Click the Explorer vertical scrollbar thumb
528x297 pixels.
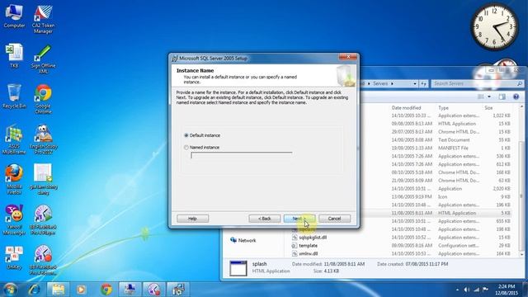coord(521,196)
